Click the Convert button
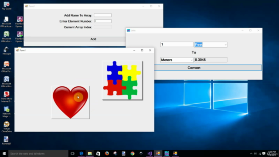Image resolution: width=279 pixels, height=157 pixels. 208,68
